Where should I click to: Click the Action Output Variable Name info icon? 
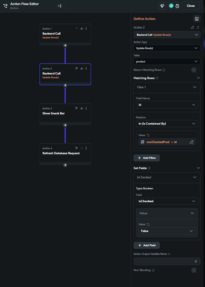pyautogui.click(x=169, y=254)
